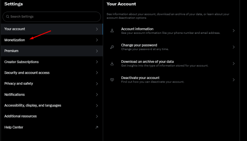The image size is (247, 141).
Task: Expand the Account information chevron
Action: pyautogui.click(x=234, y=31)
